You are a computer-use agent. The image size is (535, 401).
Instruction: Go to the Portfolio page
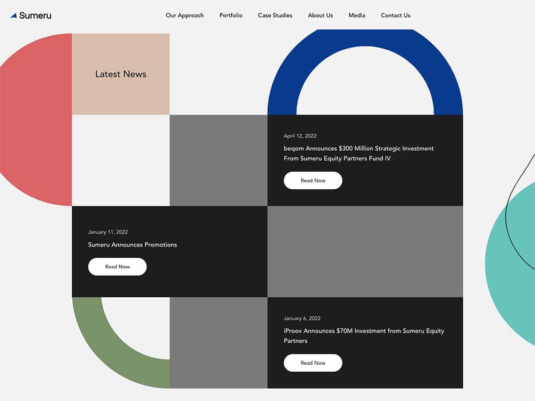(x=231, y=16)
